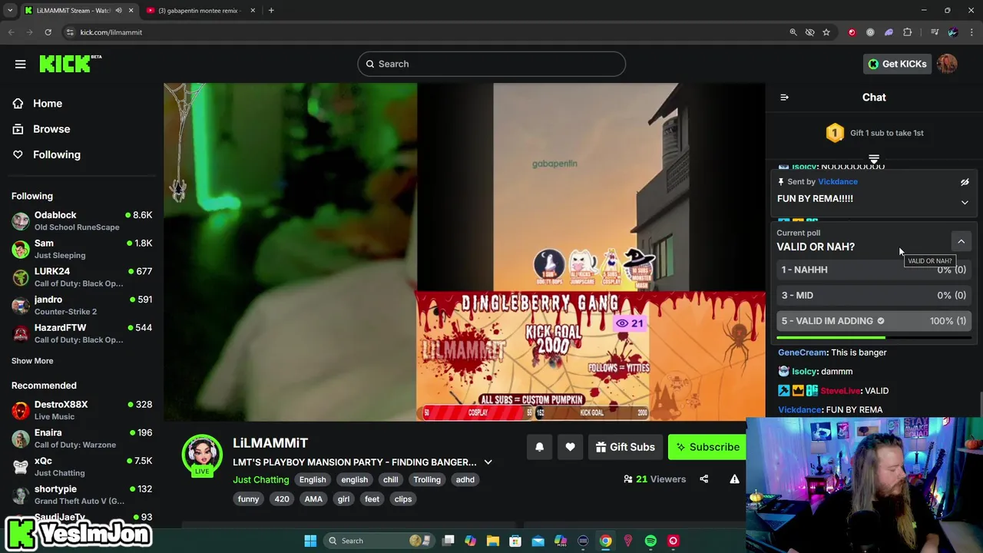983x553 pixels.
Task: Mute the LiLMAMMiT Stream tab audio
Action: click(x=118, y=10)
